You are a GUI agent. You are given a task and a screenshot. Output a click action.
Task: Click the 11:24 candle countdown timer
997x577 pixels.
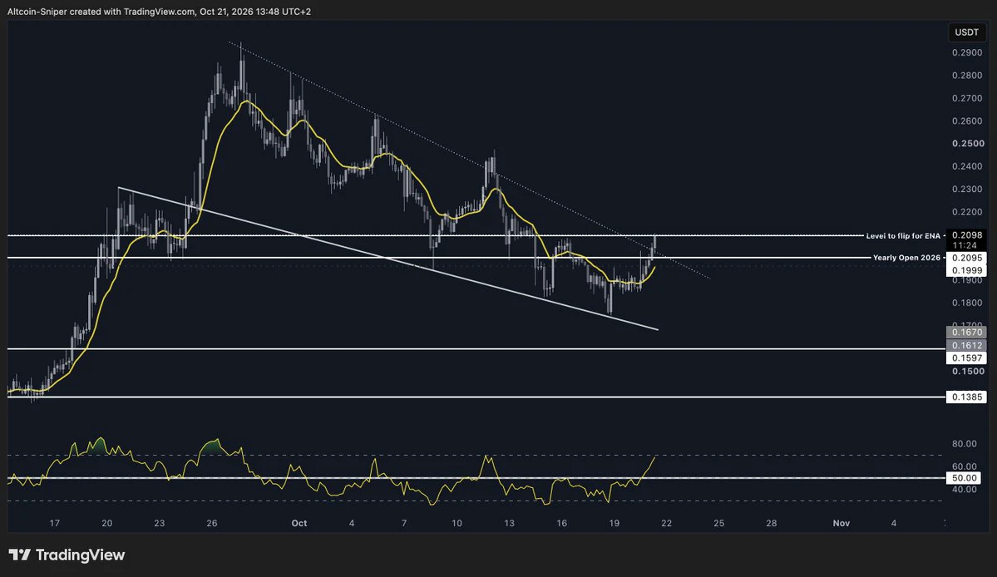tap(965, 245)
